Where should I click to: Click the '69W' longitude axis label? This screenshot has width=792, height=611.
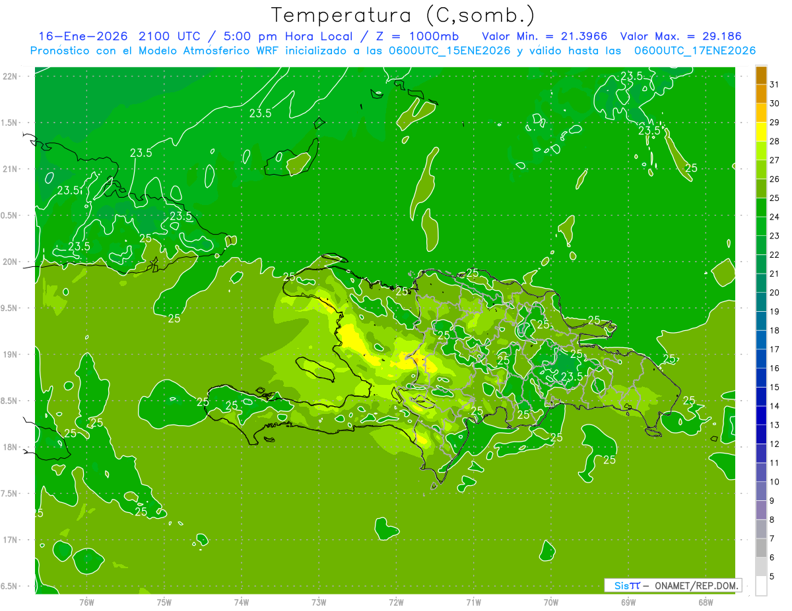point(628,602)
